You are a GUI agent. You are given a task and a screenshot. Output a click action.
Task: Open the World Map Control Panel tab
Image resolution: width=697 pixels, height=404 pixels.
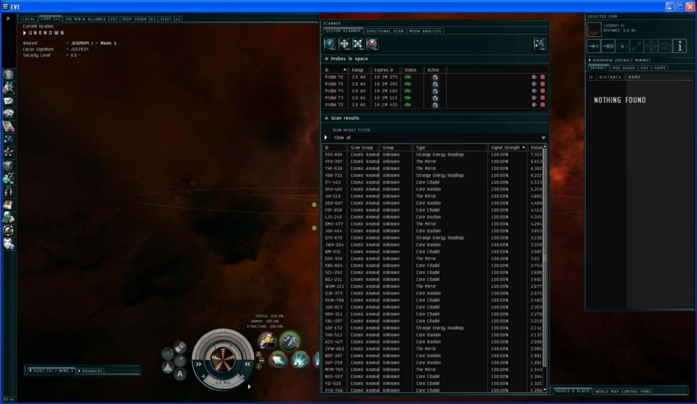point(623,391)
